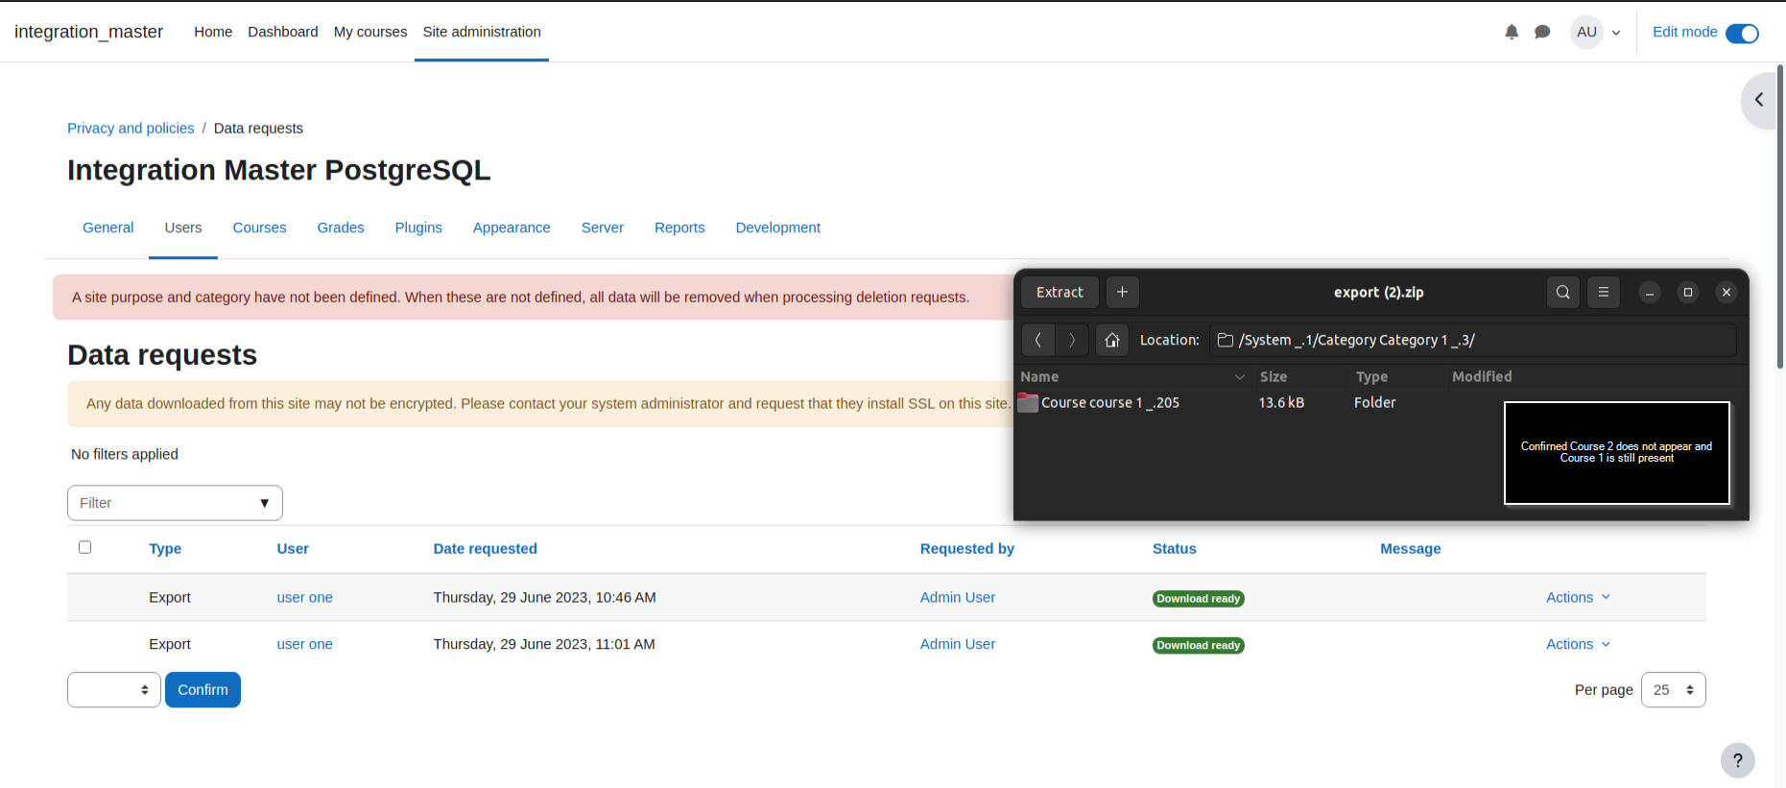Click the Privacy and policies breadcrumb
This screenshot has height=788, width=1786.
(x=131, y=128)
